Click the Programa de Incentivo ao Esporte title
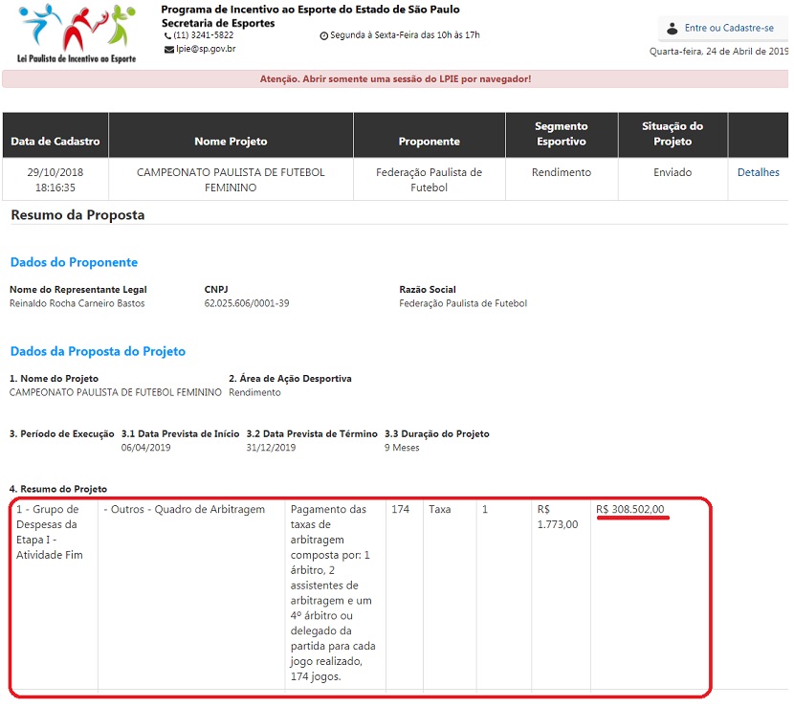This screenshot has width=794, height=707. click(x=310, y=10)
